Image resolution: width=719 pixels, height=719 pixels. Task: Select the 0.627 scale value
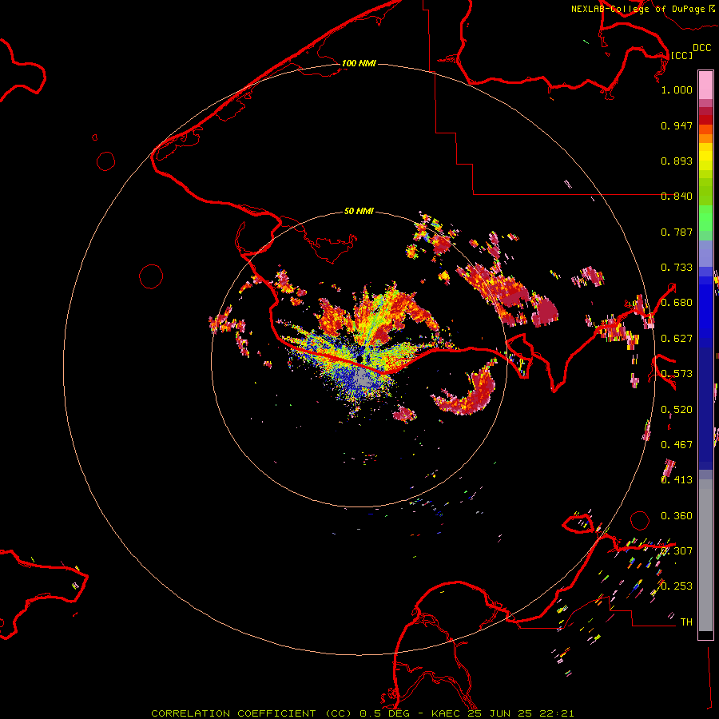click(677, 339)
